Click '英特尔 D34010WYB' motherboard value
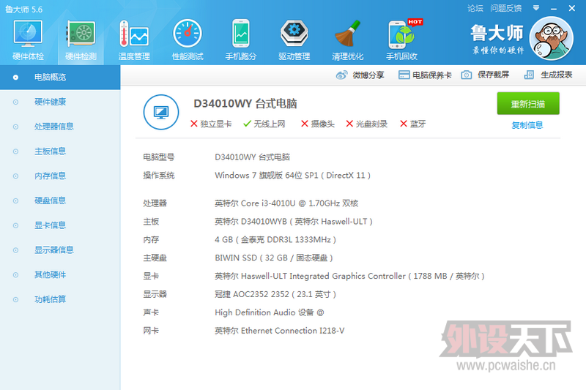The width and height of the screenshot is (586, 390). (x=251, y=222)
